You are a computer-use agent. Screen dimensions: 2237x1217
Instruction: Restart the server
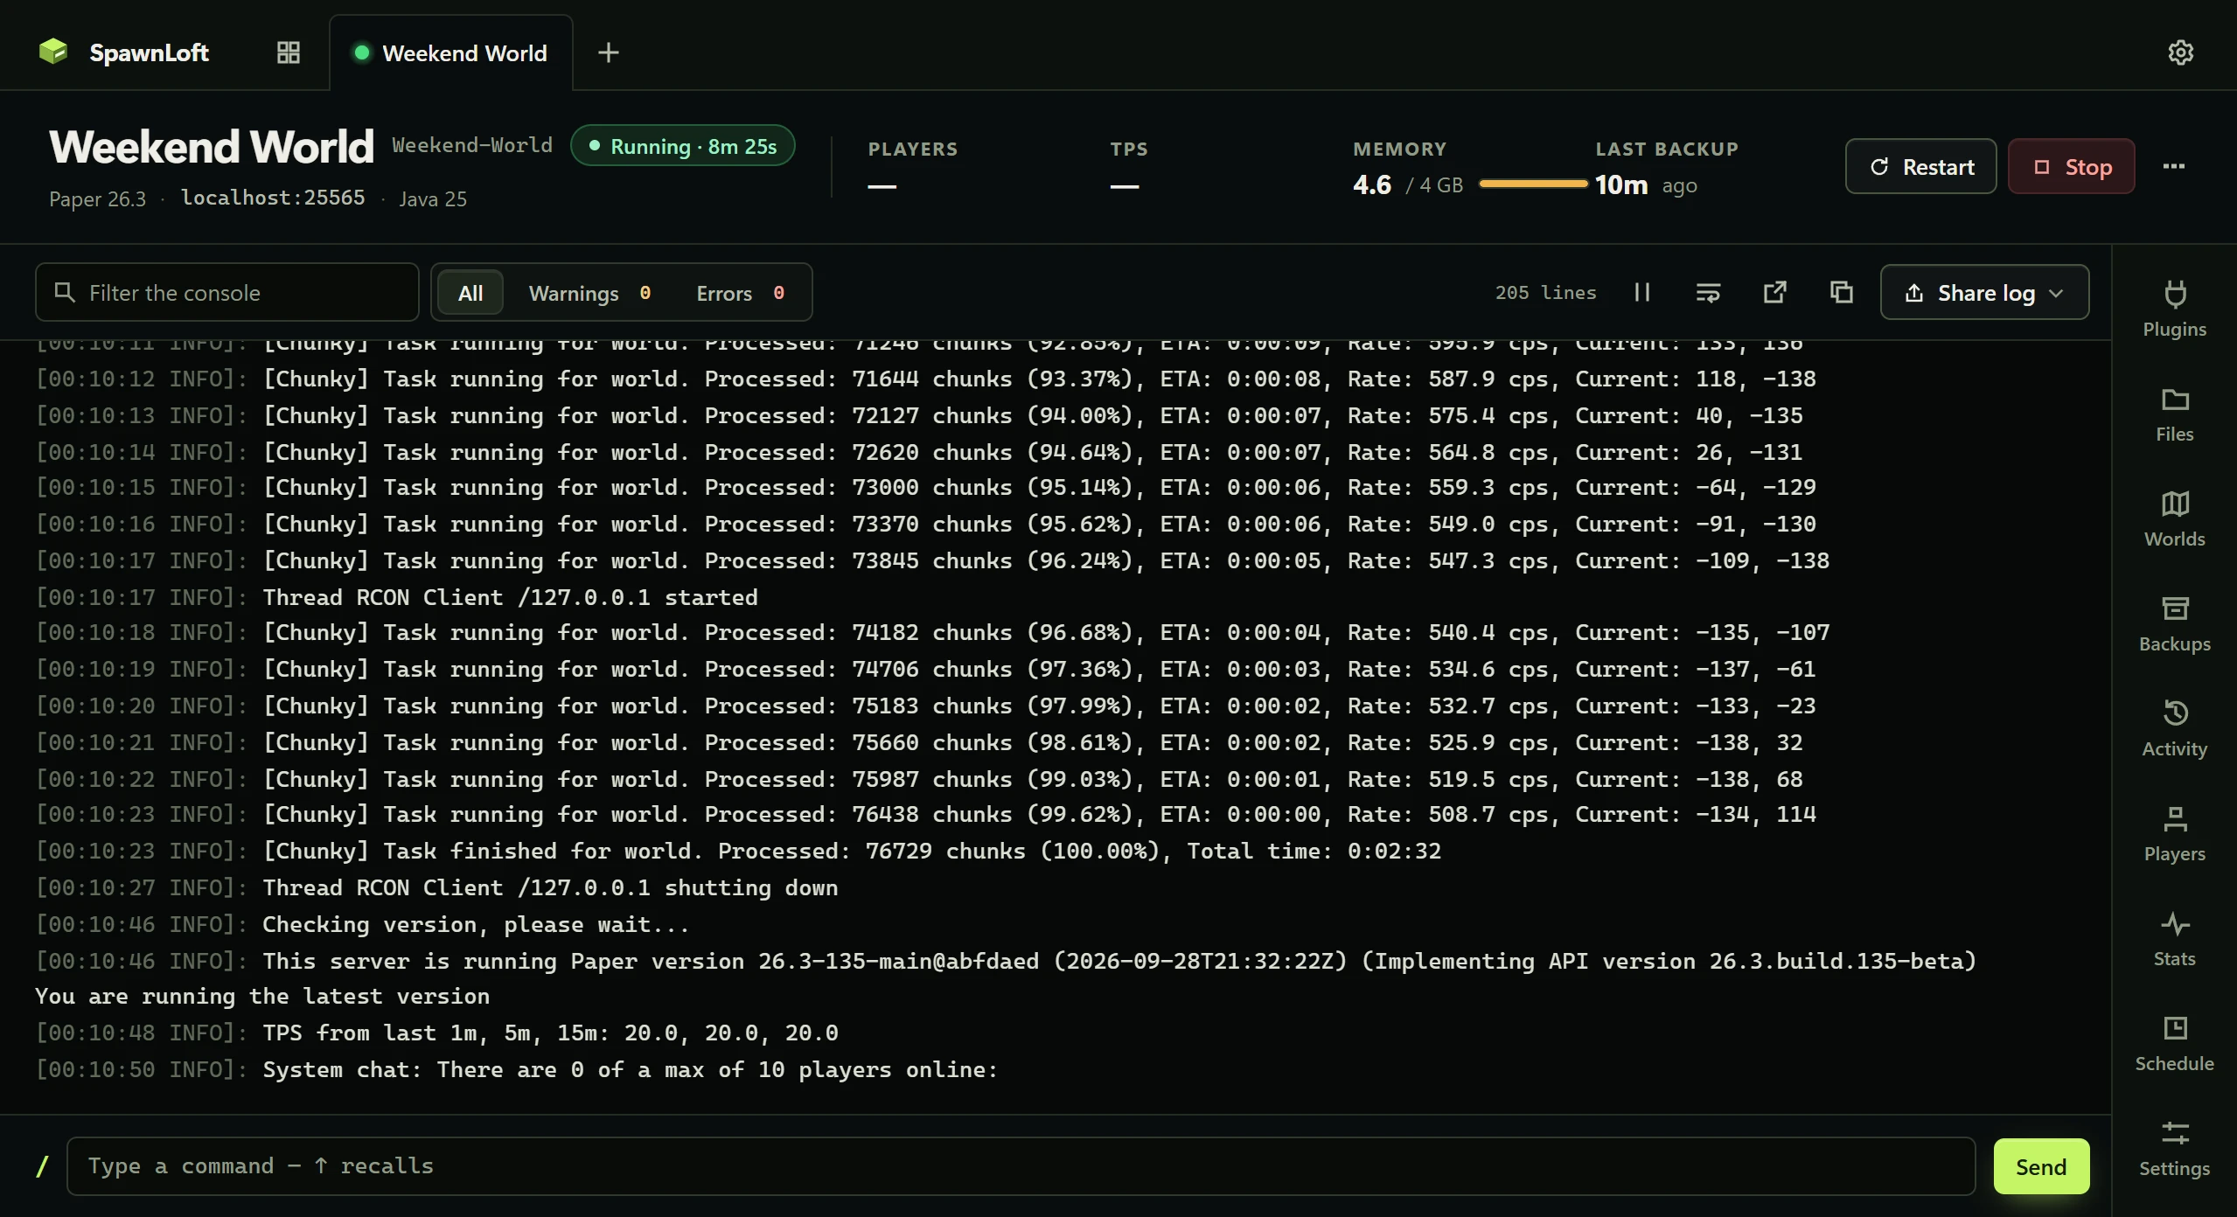1920,166
